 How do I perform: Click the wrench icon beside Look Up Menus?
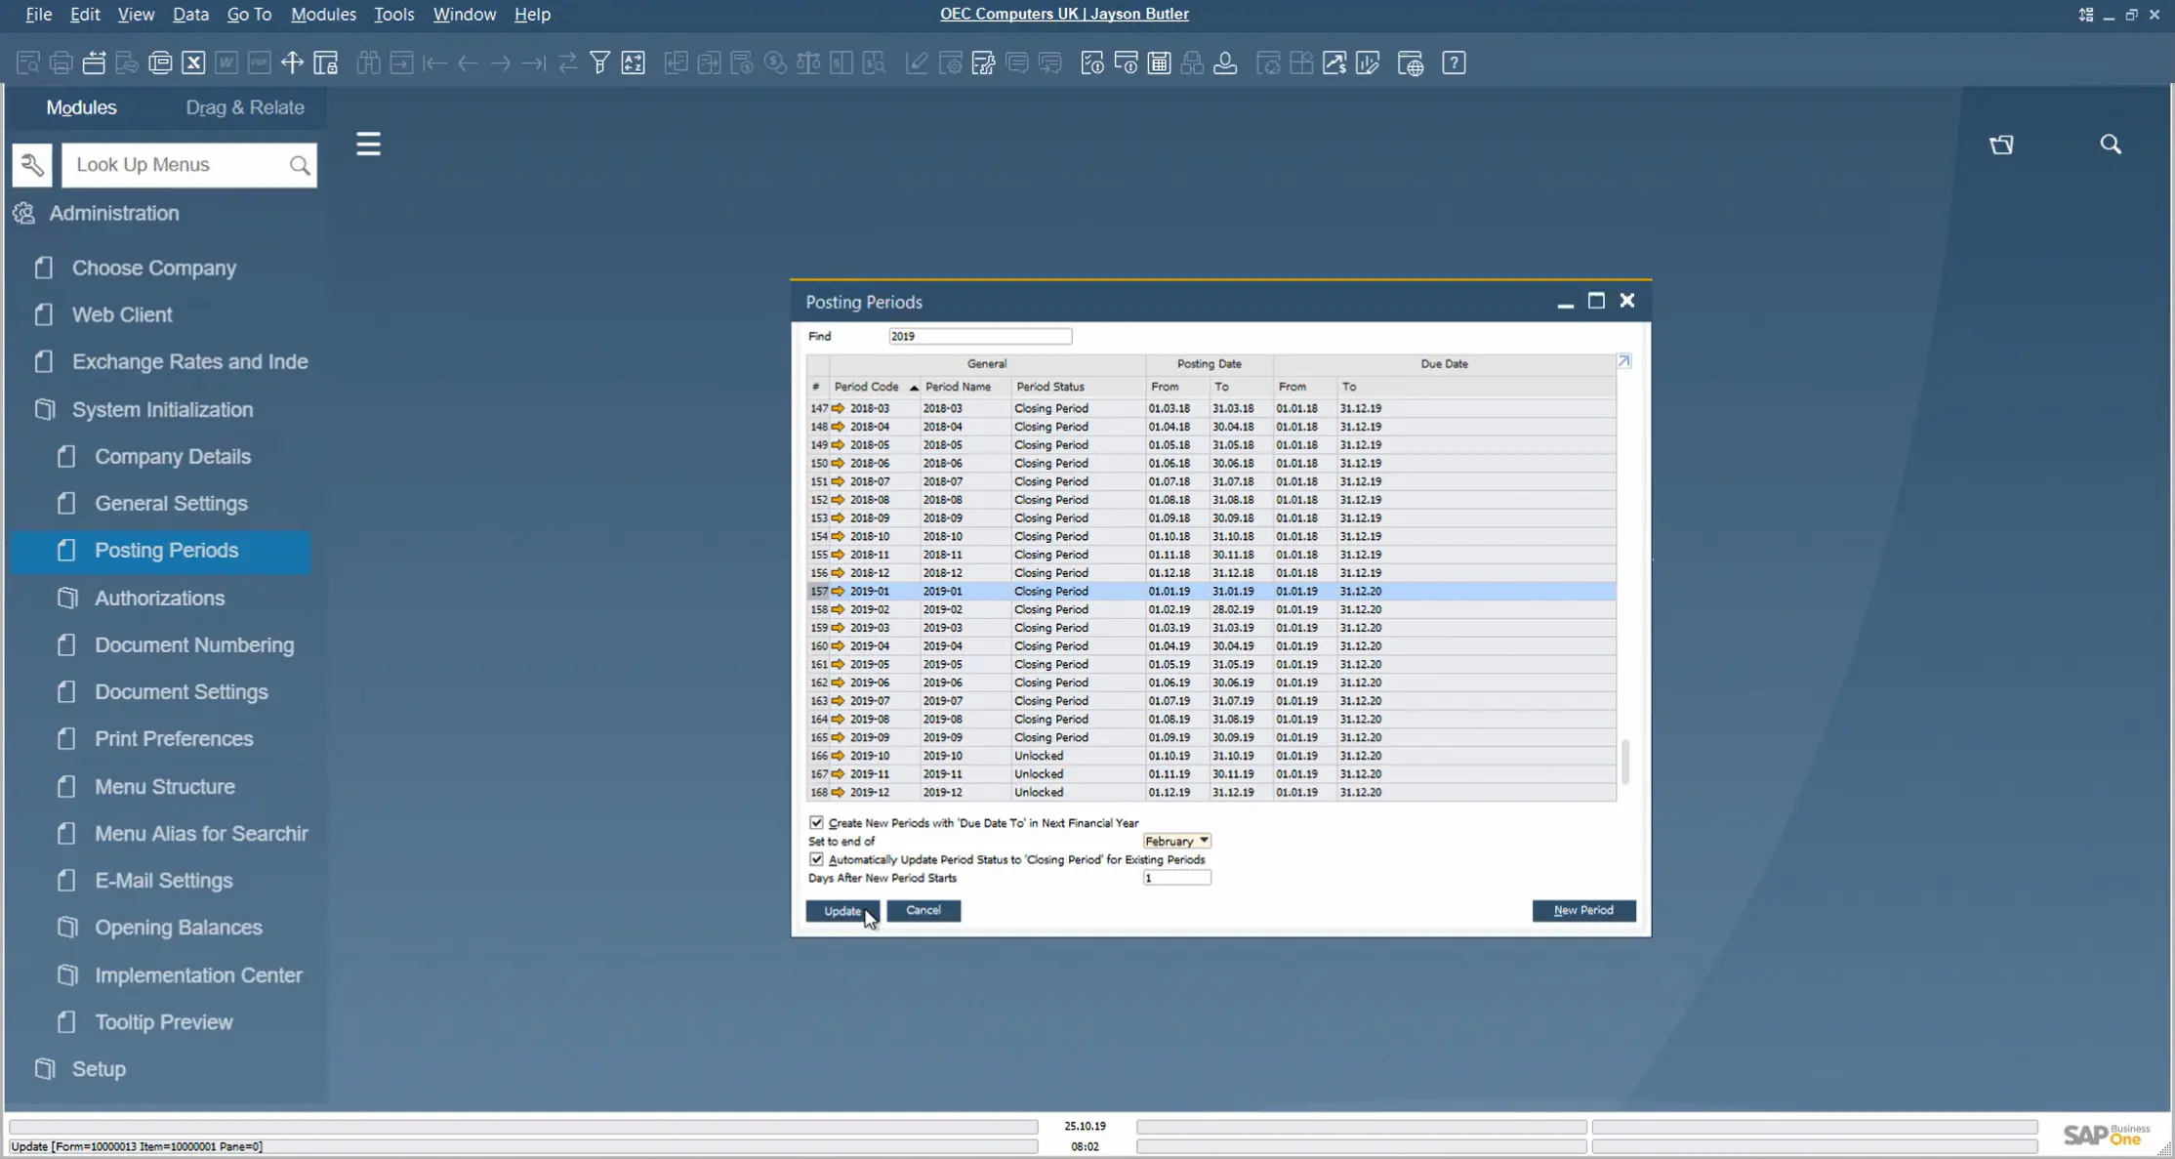coord(32,165)
